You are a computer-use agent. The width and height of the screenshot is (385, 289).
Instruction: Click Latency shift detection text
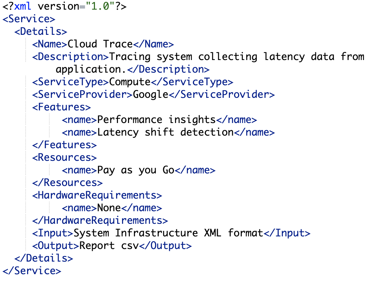coord(165,133)
